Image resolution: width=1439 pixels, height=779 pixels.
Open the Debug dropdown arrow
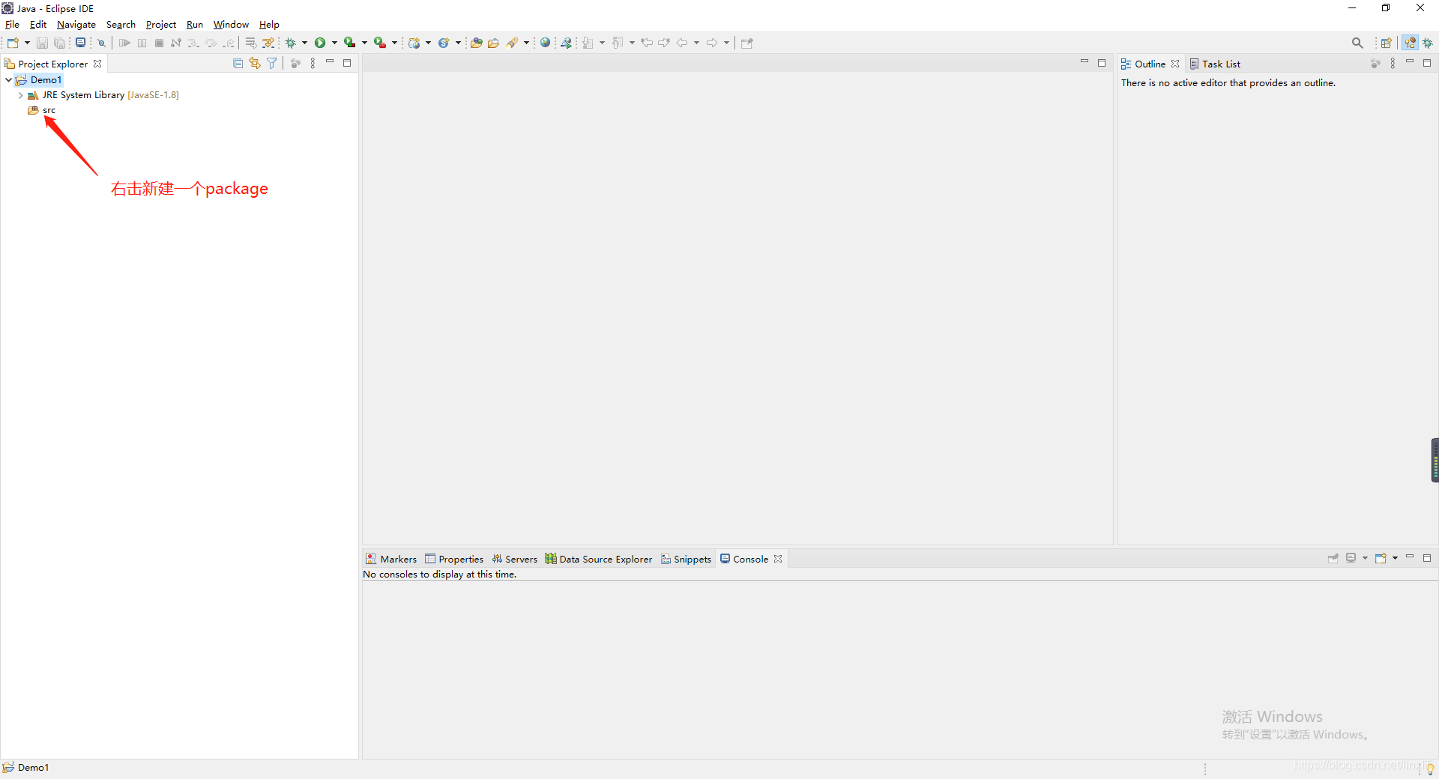click(x=304, y=43)
